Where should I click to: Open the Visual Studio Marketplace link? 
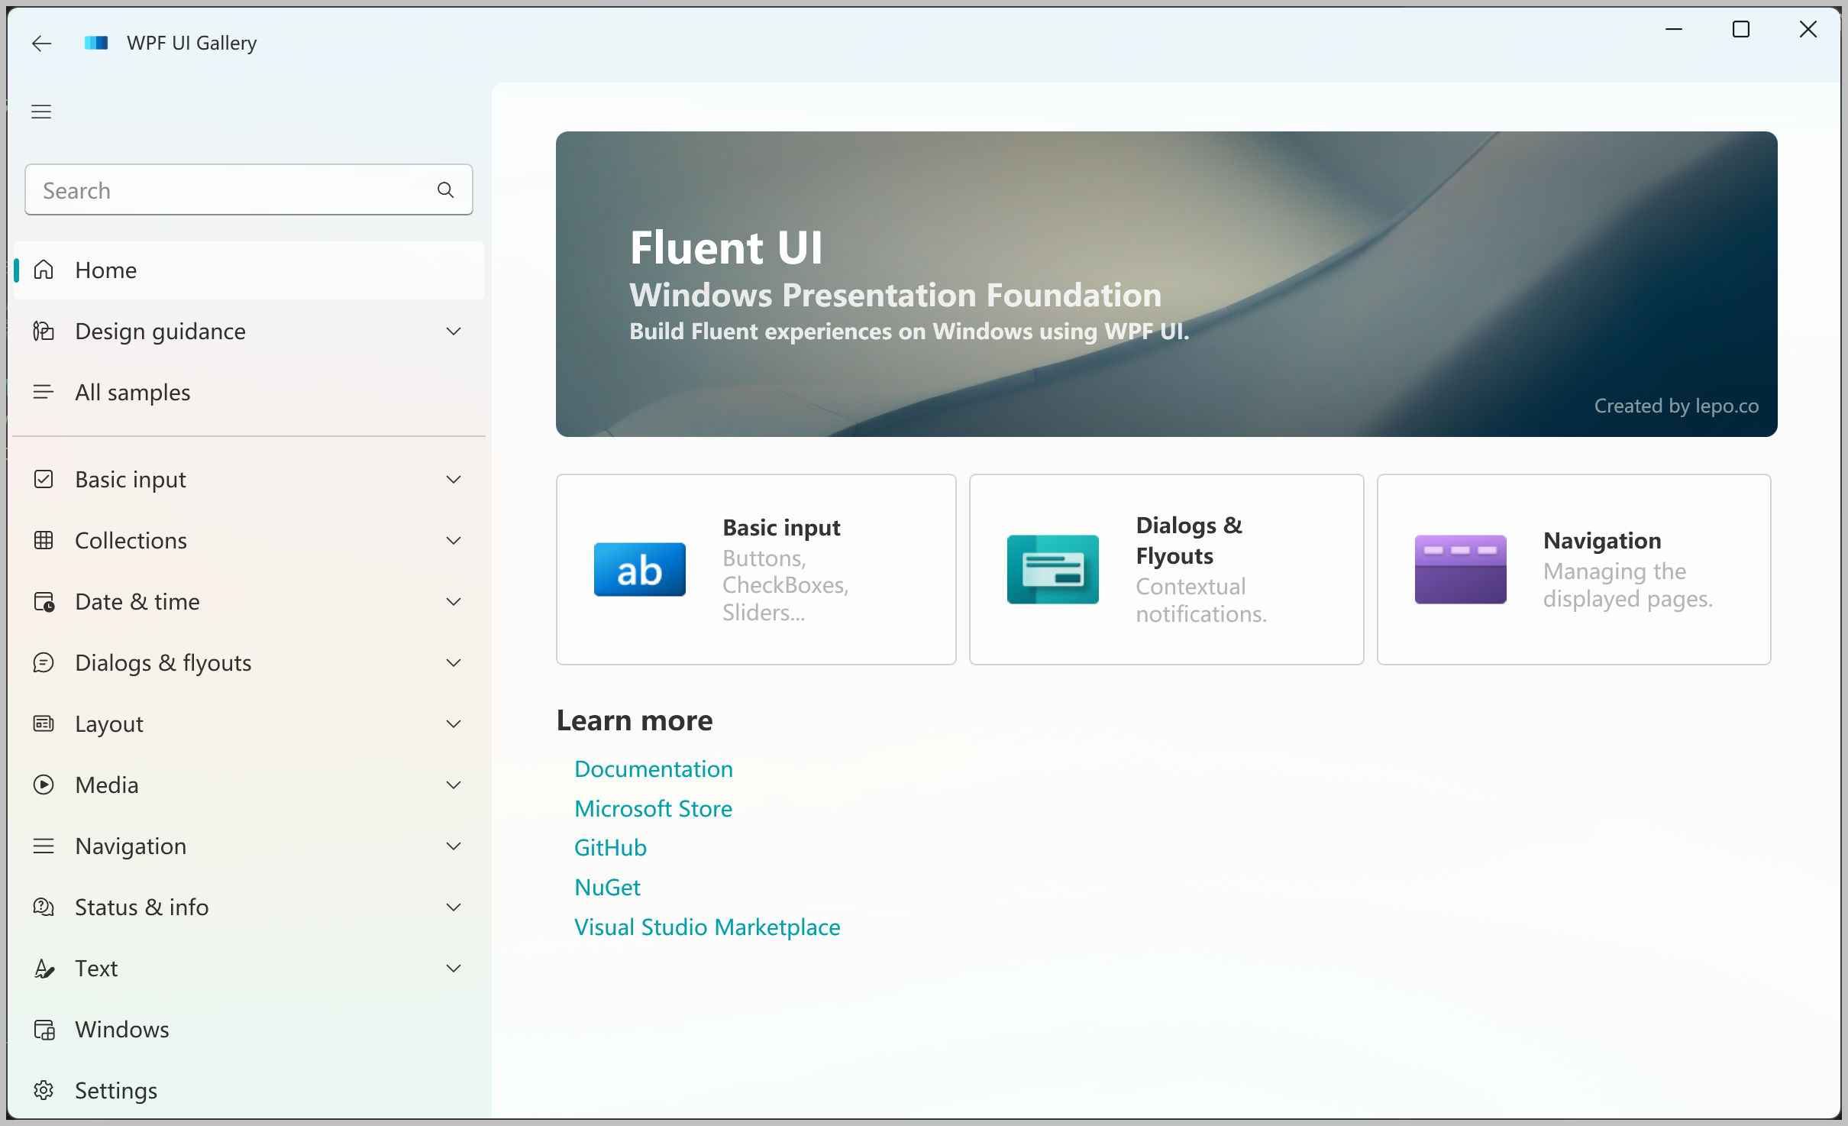pyautogui.click(x=707, y=927)
